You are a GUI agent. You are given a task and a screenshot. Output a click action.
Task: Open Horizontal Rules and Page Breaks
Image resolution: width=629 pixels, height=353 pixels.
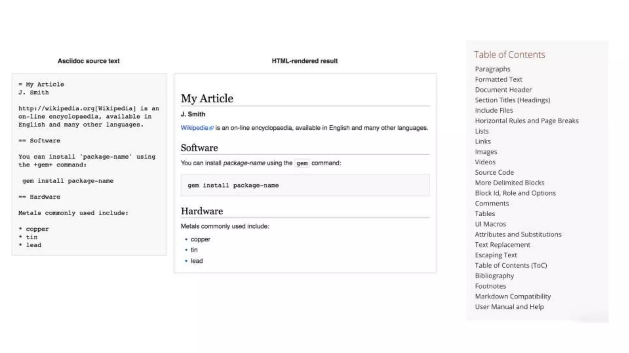pyautogui.click(x=526, y=121)
